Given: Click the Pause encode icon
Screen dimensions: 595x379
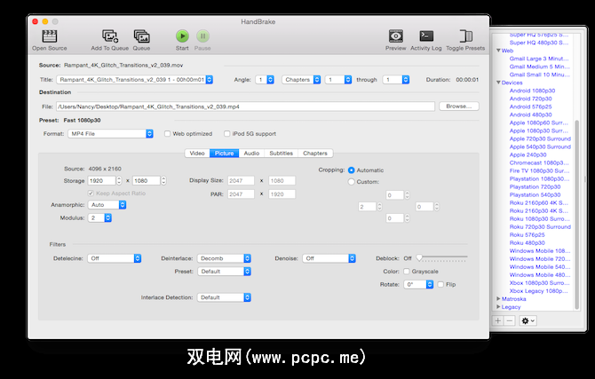Looking at the screenshot, I should [202, 36].
